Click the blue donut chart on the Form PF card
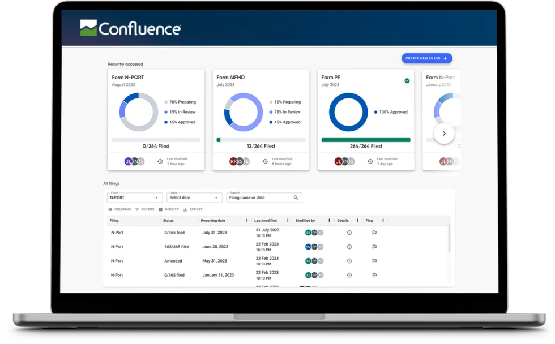 point(348,112)
